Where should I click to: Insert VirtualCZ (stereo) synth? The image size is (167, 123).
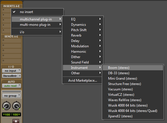click(133, 95)
